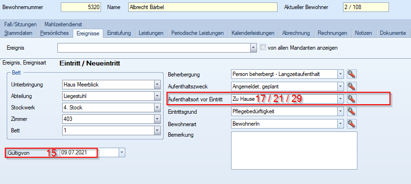This screenshot has height=184, width=411.
Task: Switch to the Einstufung tab
Action: [x=119, y=33]
